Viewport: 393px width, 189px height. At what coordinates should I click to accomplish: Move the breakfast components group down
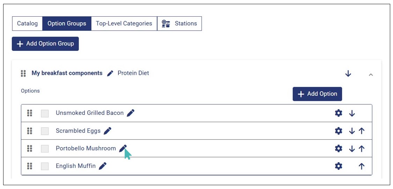(348, 73)
